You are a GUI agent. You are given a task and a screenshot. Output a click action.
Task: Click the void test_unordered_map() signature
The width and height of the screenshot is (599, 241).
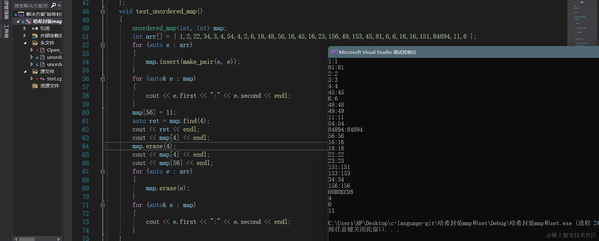click(161, 12)
